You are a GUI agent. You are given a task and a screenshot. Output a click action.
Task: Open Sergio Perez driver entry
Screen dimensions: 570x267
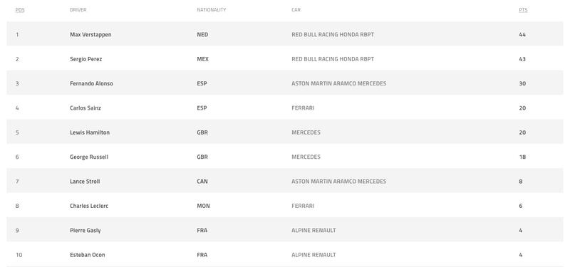click(x=85, y=59)
